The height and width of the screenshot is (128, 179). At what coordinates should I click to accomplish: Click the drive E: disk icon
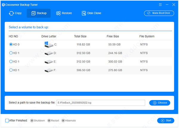point(49,62)
